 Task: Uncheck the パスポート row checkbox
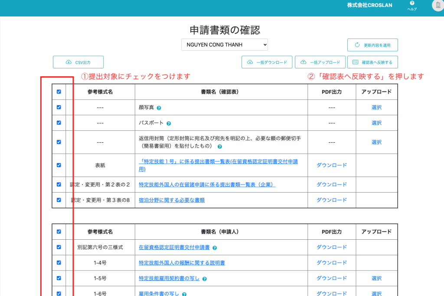pyautogui.click(x=59, y=123)
